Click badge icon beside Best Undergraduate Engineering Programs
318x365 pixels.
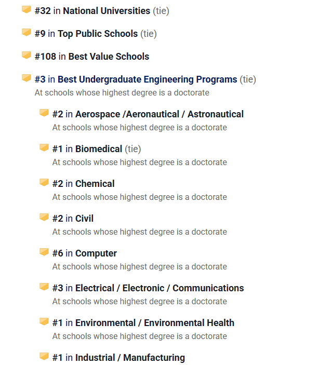tap(27, 78)
